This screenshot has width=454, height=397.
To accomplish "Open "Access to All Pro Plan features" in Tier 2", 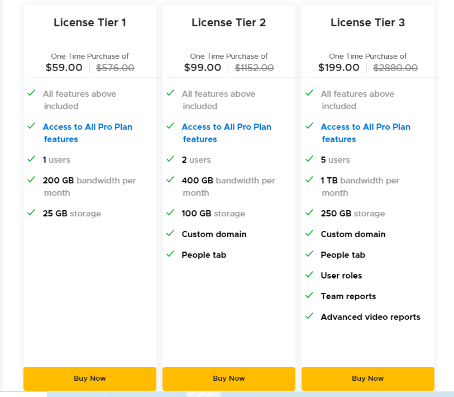I will 227,133.
